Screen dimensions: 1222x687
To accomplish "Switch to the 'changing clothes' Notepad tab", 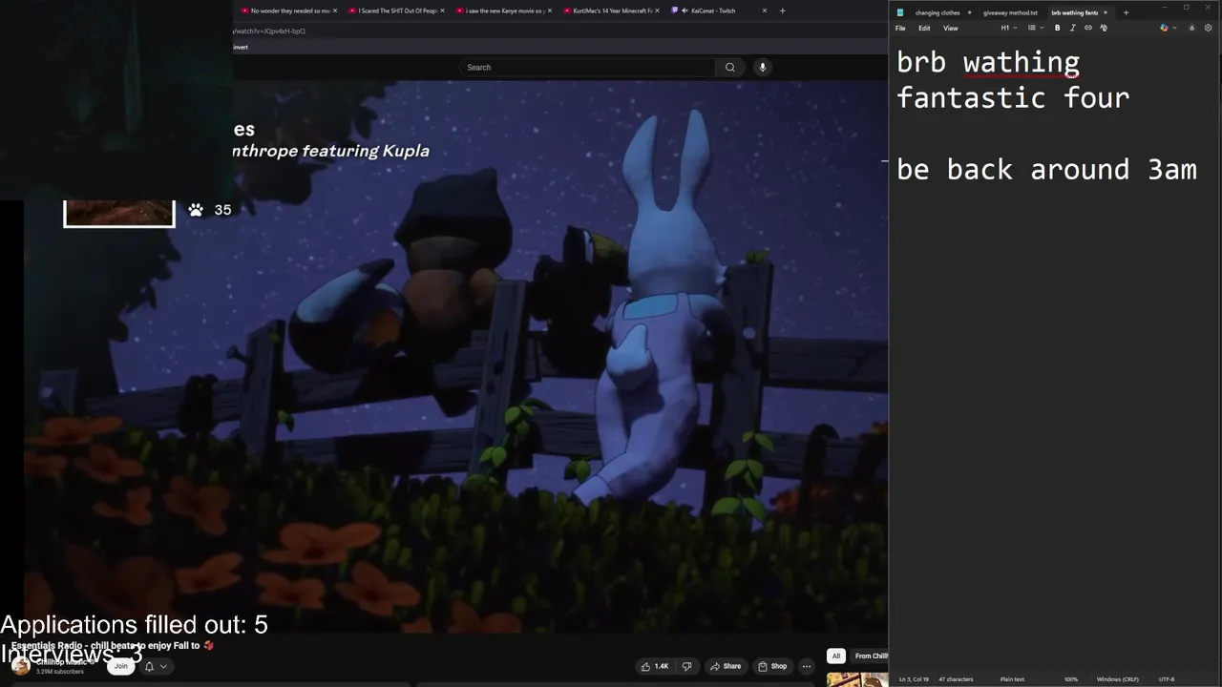I will (938, 12).
